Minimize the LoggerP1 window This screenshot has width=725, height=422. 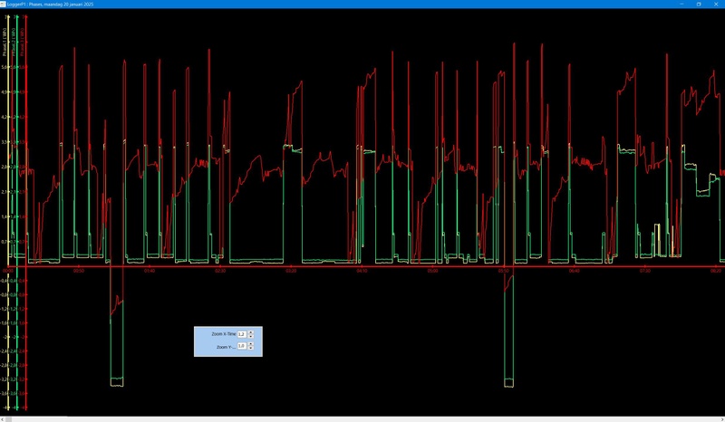tap(681, 4)
